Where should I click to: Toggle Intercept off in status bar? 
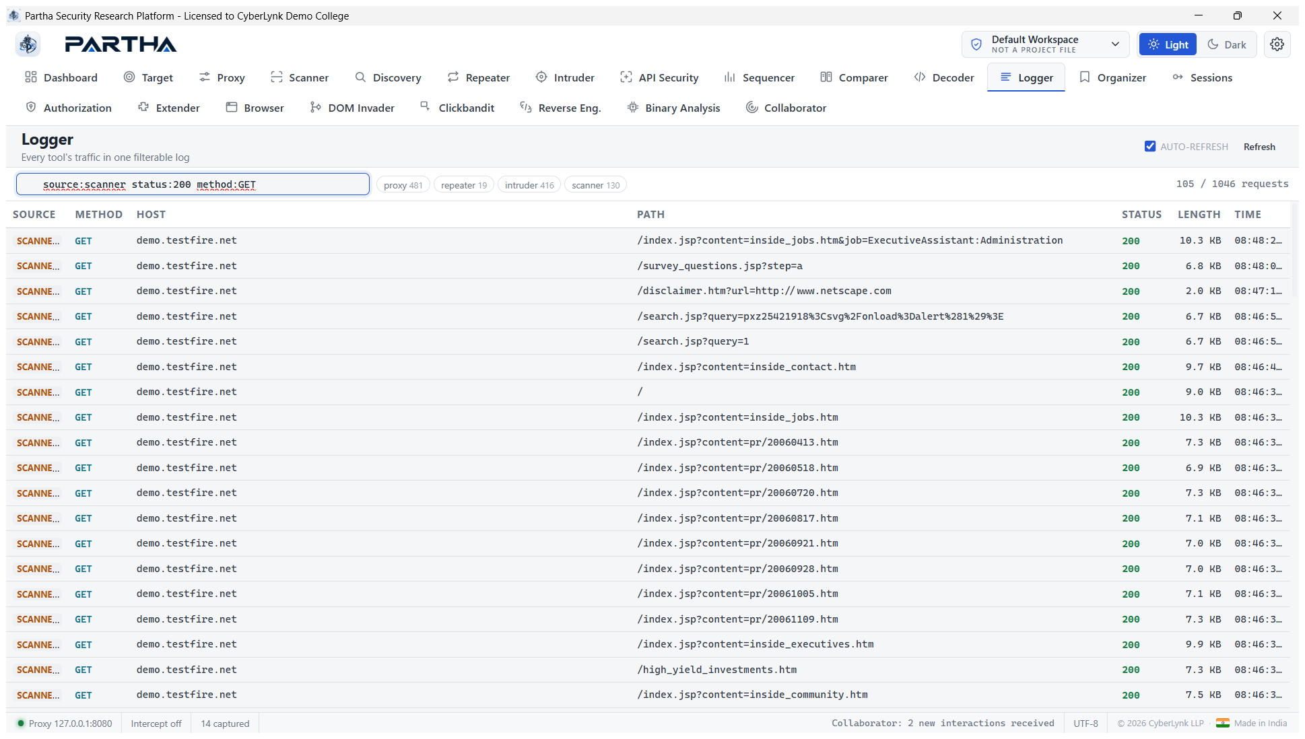tap(156, 724)
